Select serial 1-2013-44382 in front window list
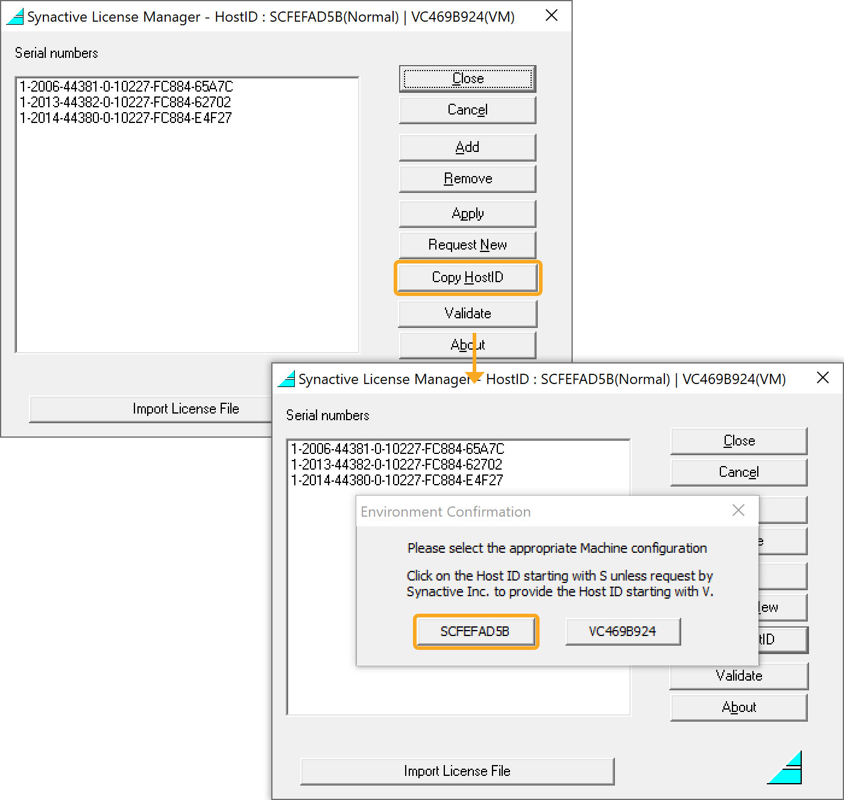Viewport: 844px width, 800px height. 397,464
